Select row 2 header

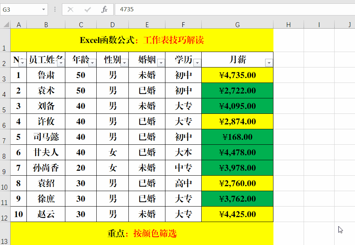[x=5, y=60]
